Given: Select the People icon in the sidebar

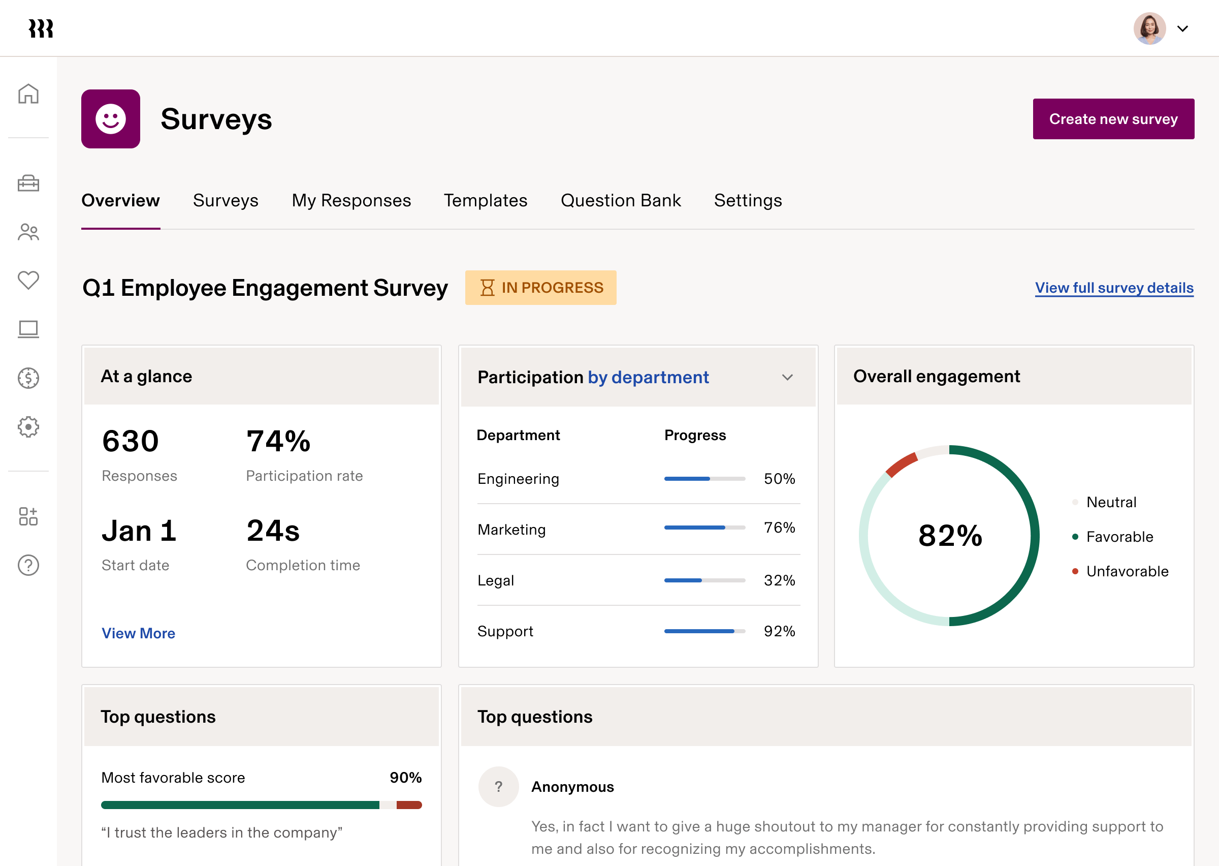Looking at the screenshot, I should (x=28, y=232).
